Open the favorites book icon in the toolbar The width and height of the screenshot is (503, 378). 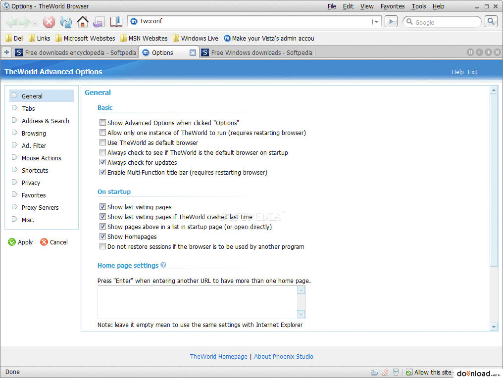coord(116,21)
